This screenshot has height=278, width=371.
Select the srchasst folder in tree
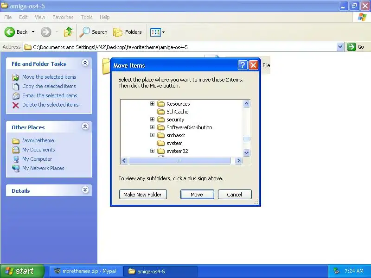point(176,135)
